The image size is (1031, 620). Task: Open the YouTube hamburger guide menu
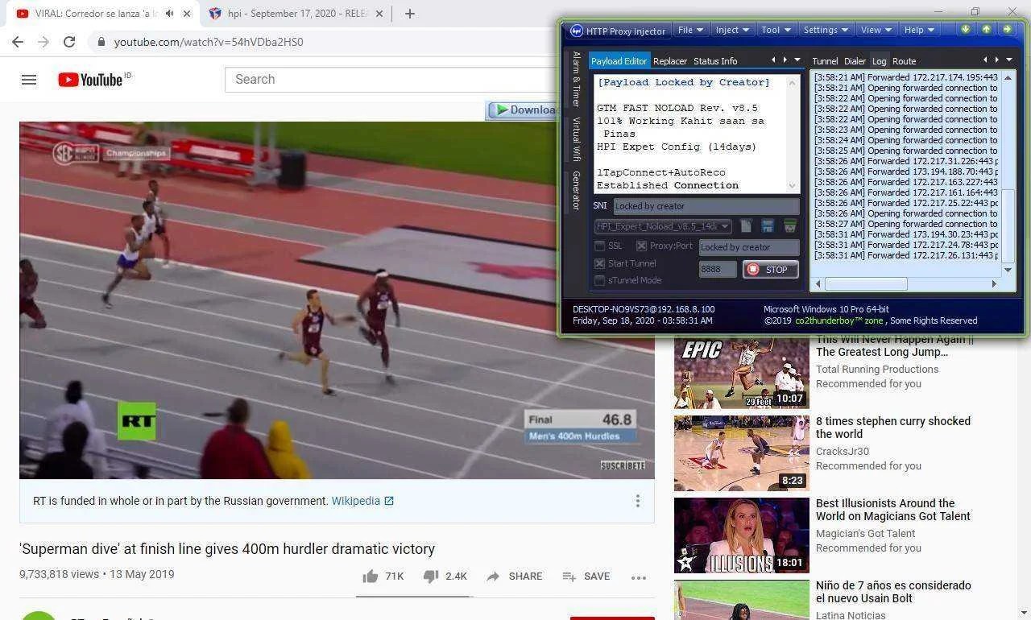coord(29,80)
